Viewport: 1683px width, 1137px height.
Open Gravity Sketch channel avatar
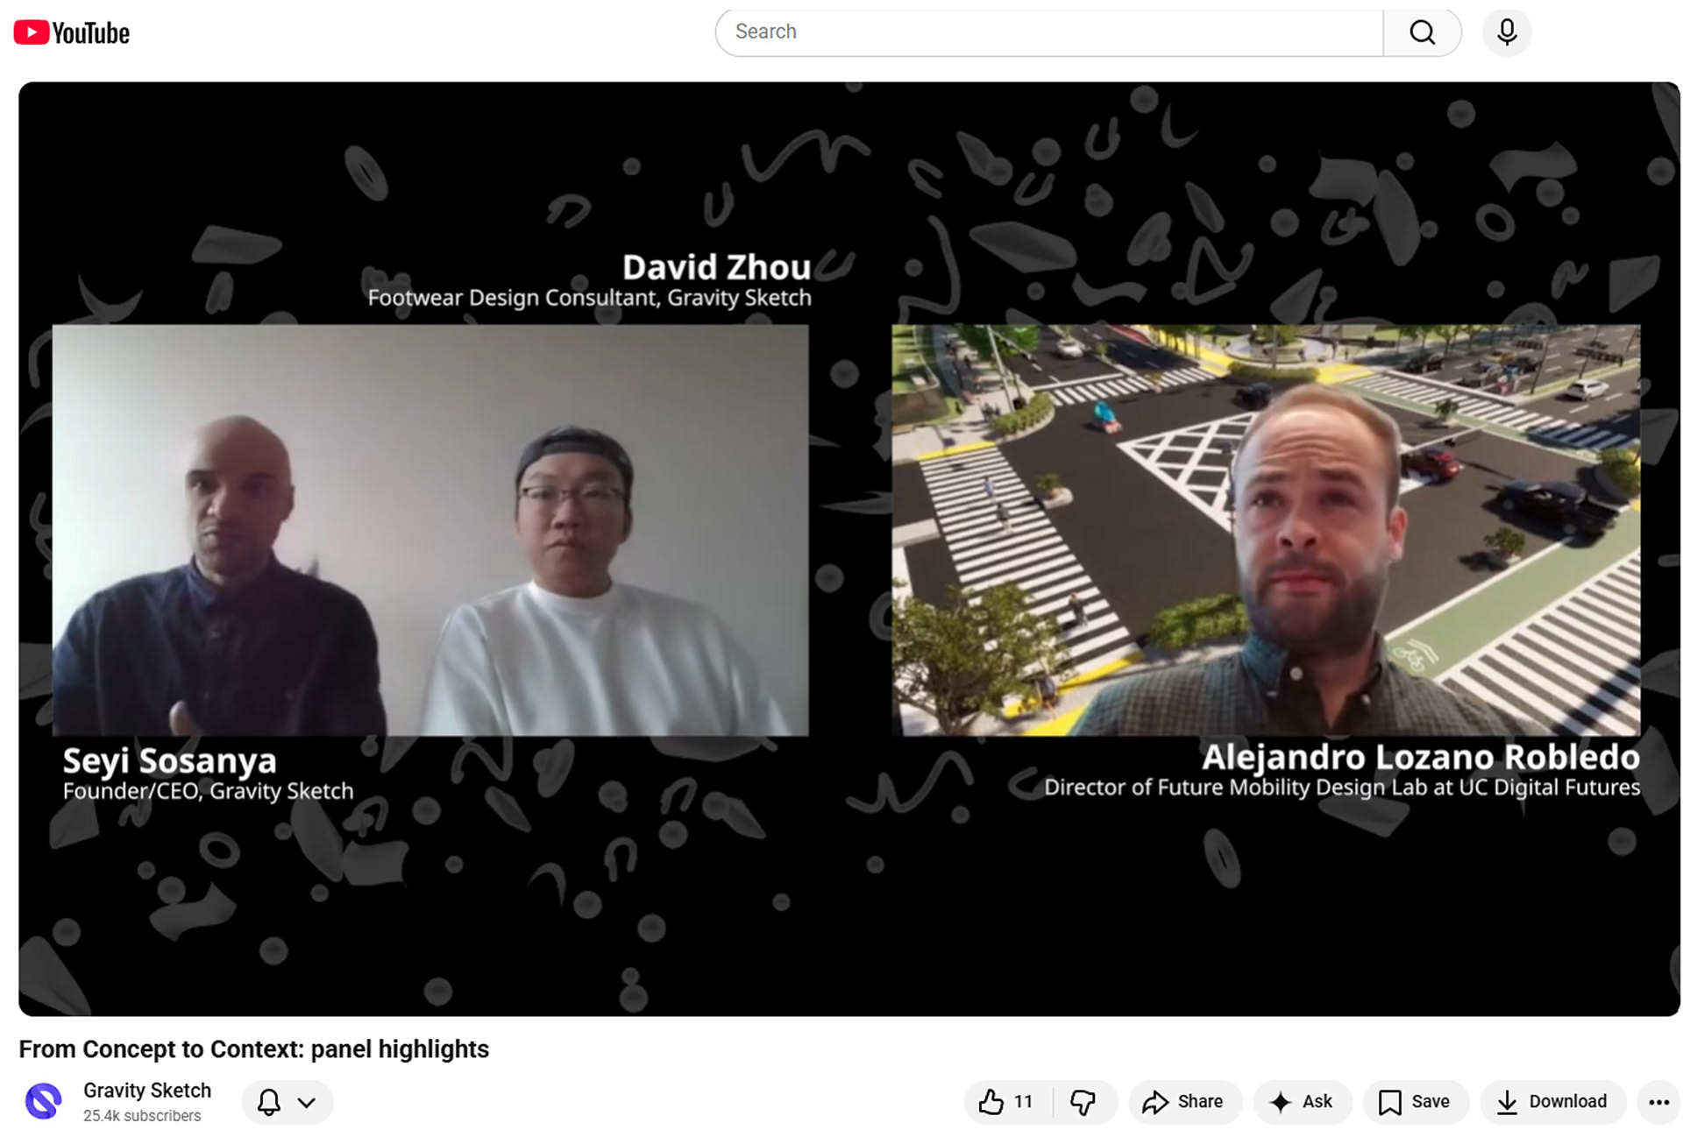(x=44, y=1101)
